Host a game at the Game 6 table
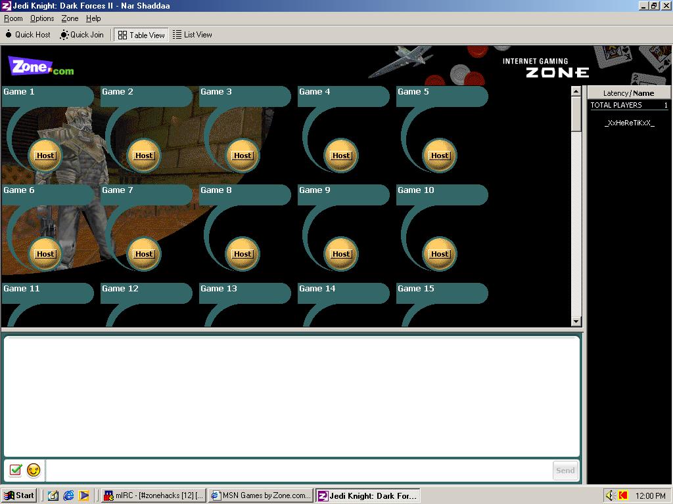Screen dimensions: 673x504 point(45,254)
